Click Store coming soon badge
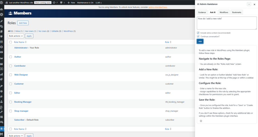This screenshot has width=258, height=137. [x=43, y=3]
